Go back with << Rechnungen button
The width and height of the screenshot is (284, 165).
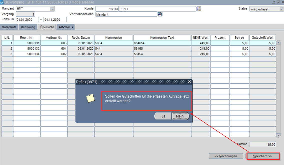(x=226, y=156)
